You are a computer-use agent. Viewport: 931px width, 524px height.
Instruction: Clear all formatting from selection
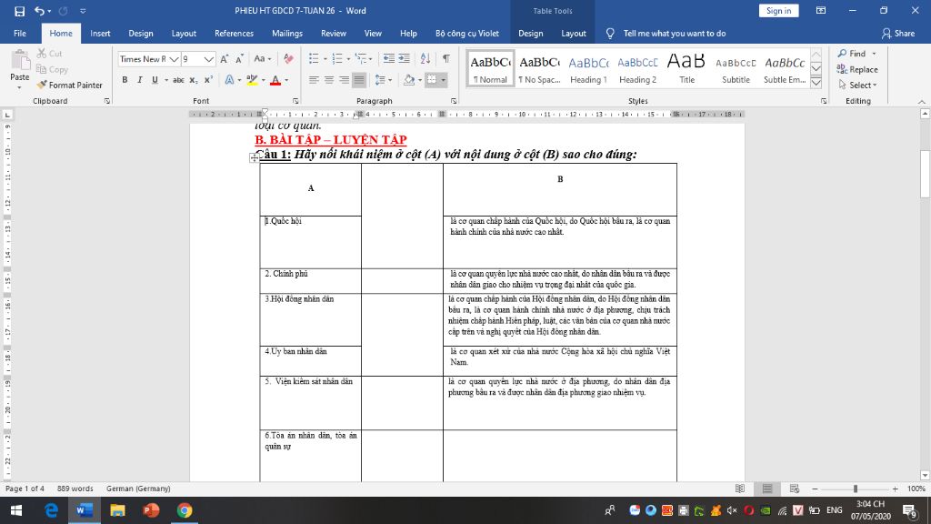pyautogui.click(x=288, y=59)
